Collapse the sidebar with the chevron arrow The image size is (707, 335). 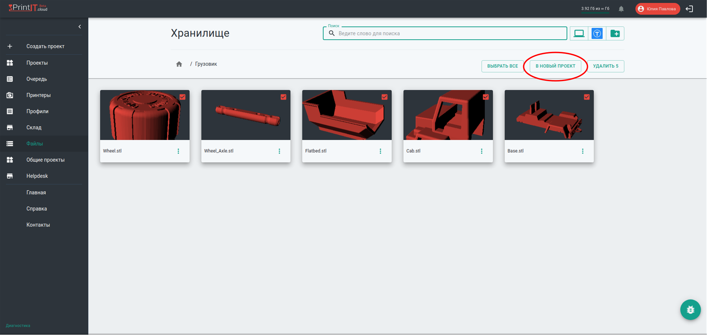tap(80, 27)
